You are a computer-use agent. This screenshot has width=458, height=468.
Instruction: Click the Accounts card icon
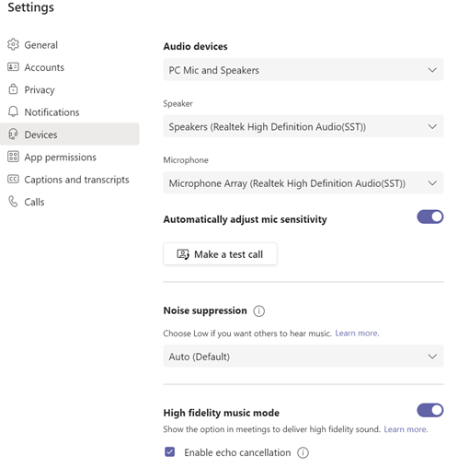click(x=13, y=67)
